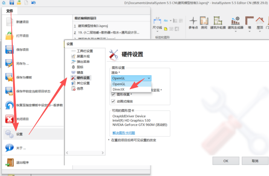269x176 pixels.
Task: Select the 墙 wall tool icon
Action: [x=249, y=21]
